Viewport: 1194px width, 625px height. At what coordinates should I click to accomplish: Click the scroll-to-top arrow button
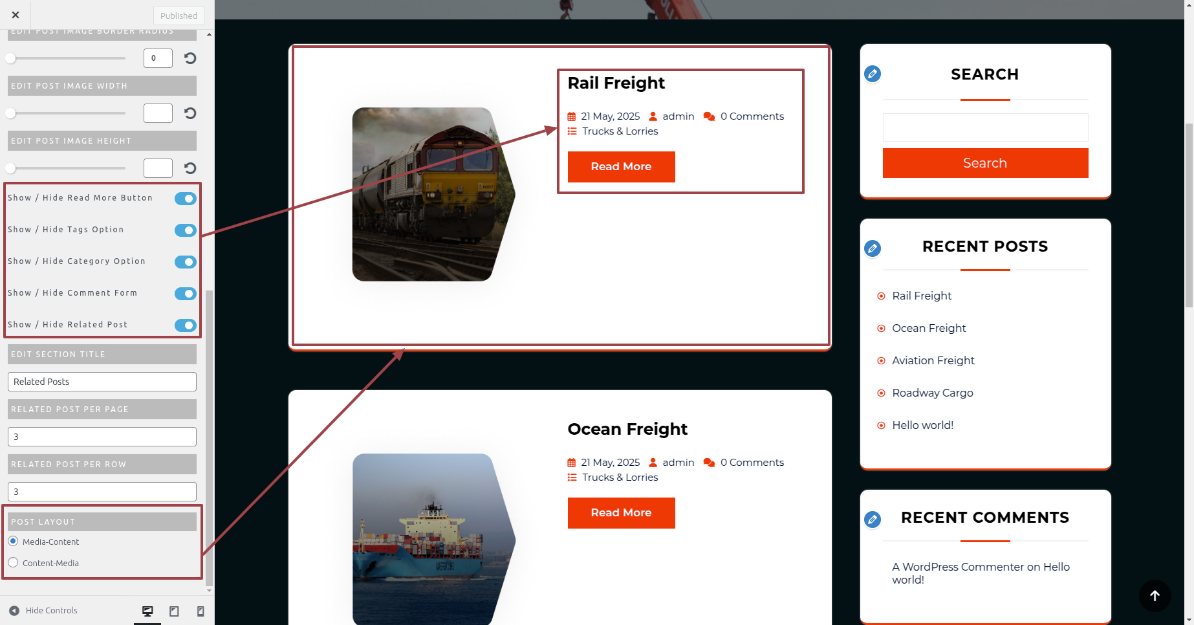[x=1155, y=596]
